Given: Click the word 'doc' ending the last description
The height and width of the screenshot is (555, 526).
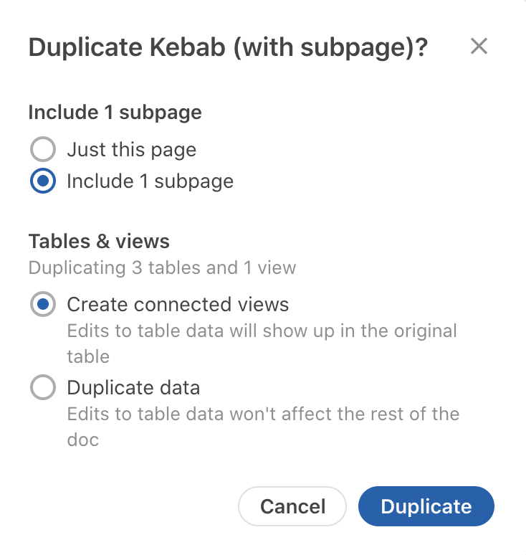Looking at the screenshot, I should 82,439.
